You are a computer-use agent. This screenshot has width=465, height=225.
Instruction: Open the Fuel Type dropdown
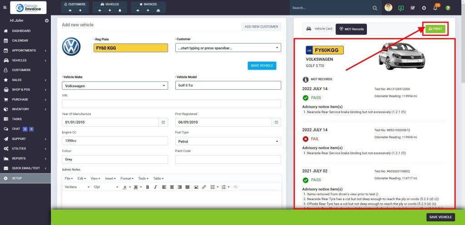click(x=228, y=141)
